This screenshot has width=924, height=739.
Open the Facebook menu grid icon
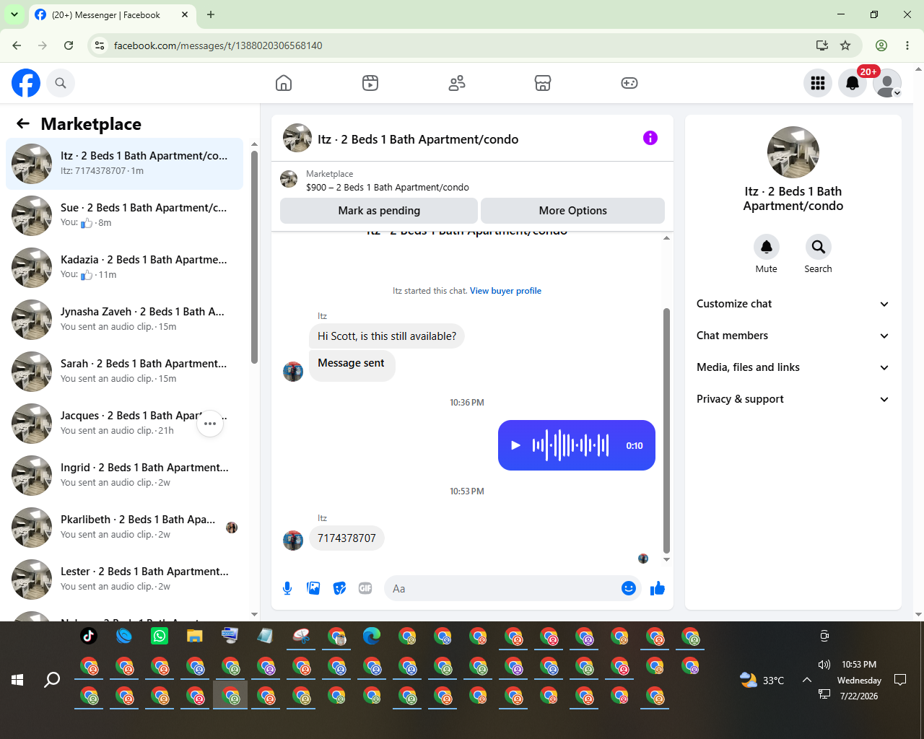(x=818, y=83)
